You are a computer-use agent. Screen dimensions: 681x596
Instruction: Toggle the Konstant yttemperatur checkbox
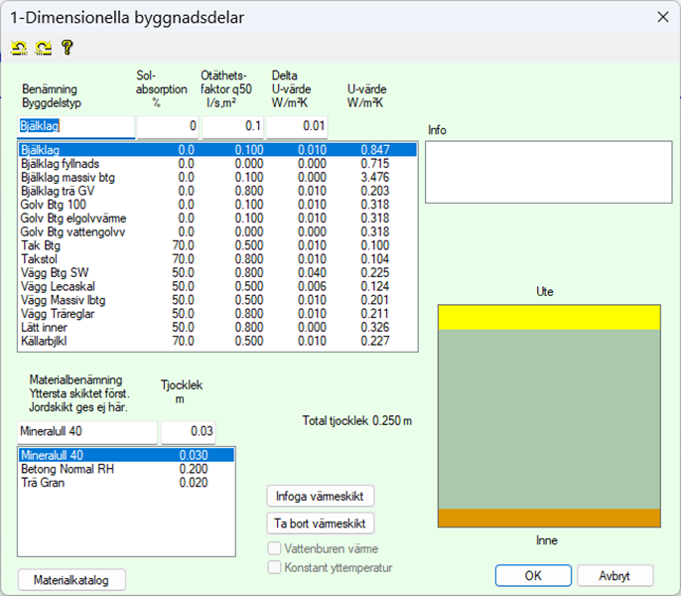tap(275, 567)
